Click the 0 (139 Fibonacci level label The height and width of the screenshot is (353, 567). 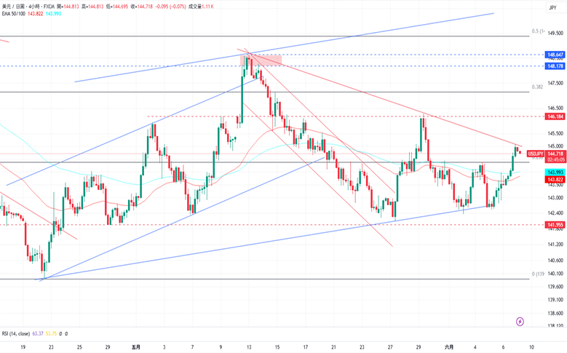pos(538,274)
